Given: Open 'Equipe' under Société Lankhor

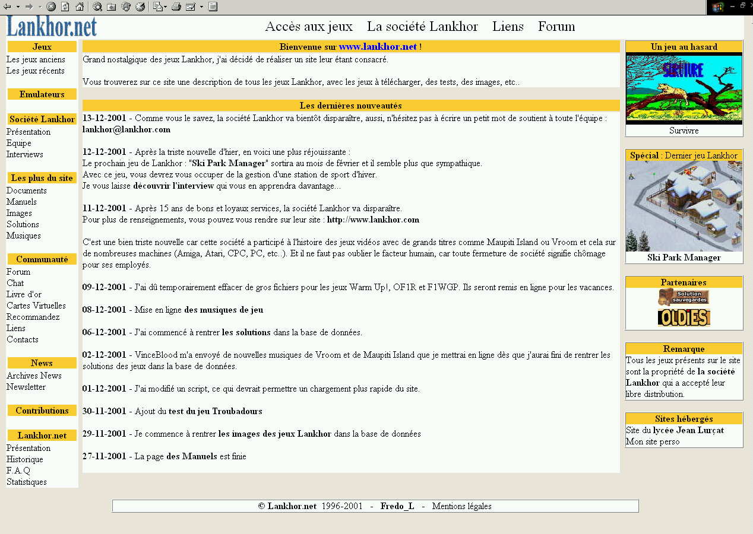Looking at the screenshot, I should 19,143.
